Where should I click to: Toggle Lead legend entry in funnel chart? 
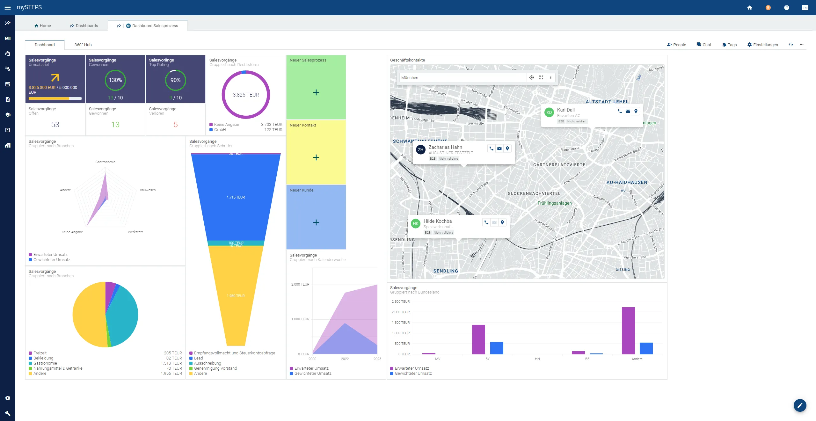tap(196, 358)
